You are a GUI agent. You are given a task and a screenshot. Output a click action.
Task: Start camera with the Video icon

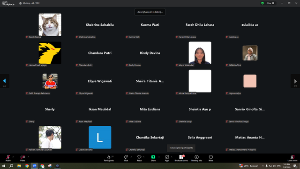[22, 157]
